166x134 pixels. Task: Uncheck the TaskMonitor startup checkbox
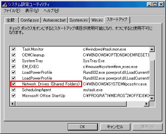13,49
